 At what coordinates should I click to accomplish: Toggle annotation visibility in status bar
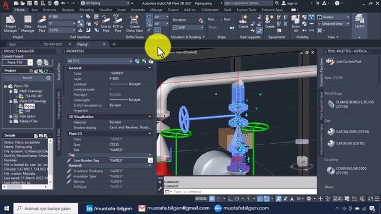pyautogui.click(x=279, y=199)
